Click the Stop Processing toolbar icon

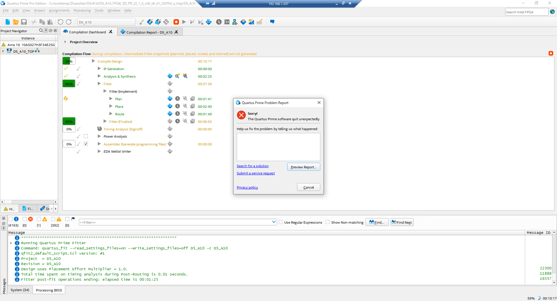coord(176,22)
